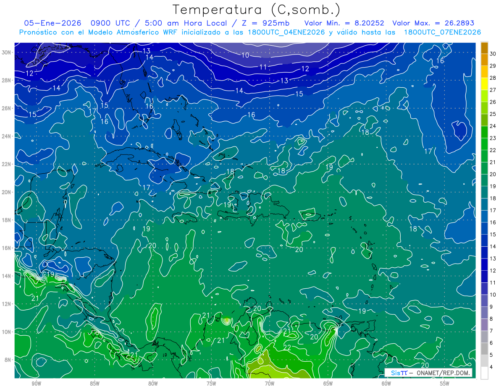The image size is (504, 389).
Task: Click the '11' contour label on the map
Action: point(263,67)
